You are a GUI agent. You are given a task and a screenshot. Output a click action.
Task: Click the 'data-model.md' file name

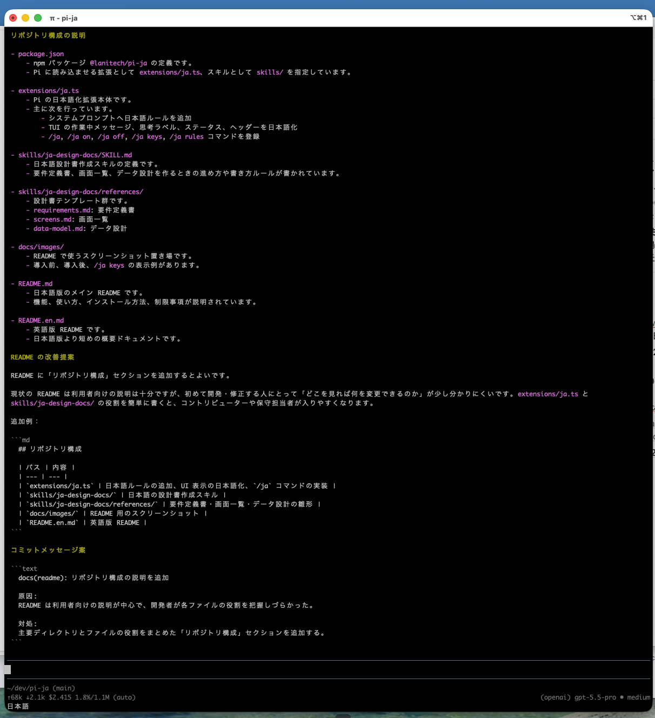[x=58, y=229]
